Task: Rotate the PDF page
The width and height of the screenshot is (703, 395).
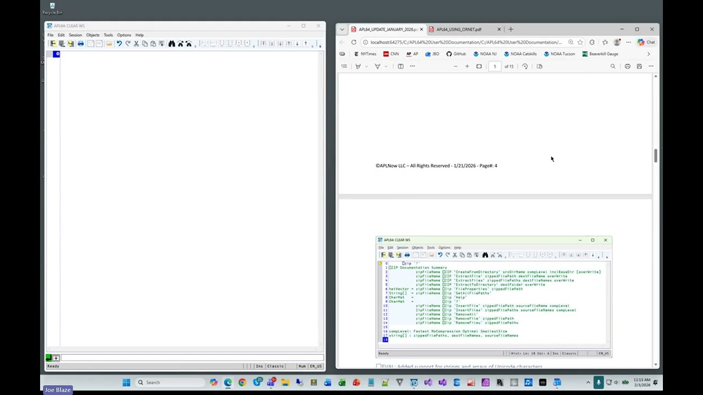Action: click(525, 66)
